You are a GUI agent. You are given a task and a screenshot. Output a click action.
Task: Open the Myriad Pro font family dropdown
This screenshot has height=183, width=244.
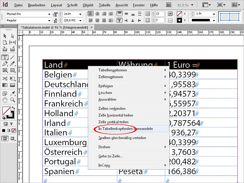pos(50,14)
